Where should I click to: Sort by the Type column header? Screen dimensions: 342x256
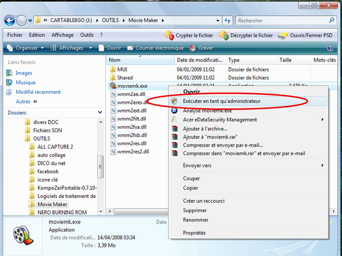pyautogui.click(x=251, y=60)
